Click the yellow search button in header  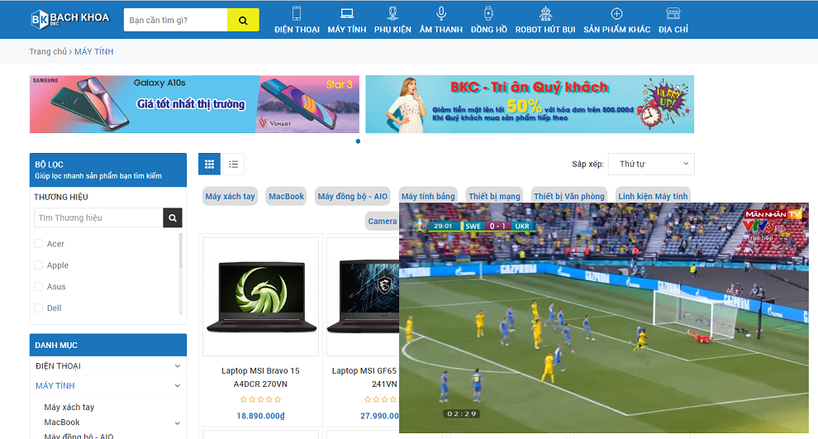click(243, 20)
